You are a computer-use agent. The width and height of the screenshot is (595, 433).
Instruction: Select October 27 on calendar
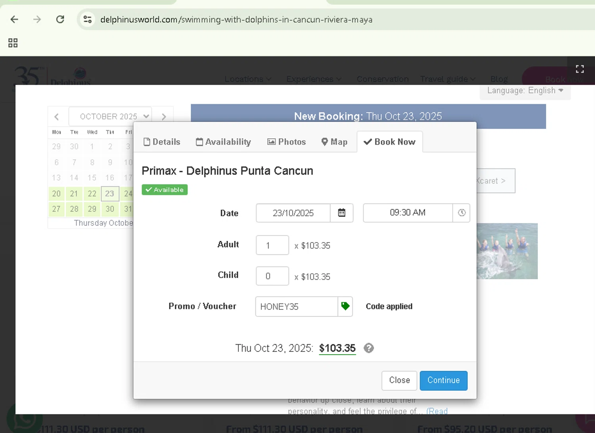pyautogui.click(x=57, y=209)
